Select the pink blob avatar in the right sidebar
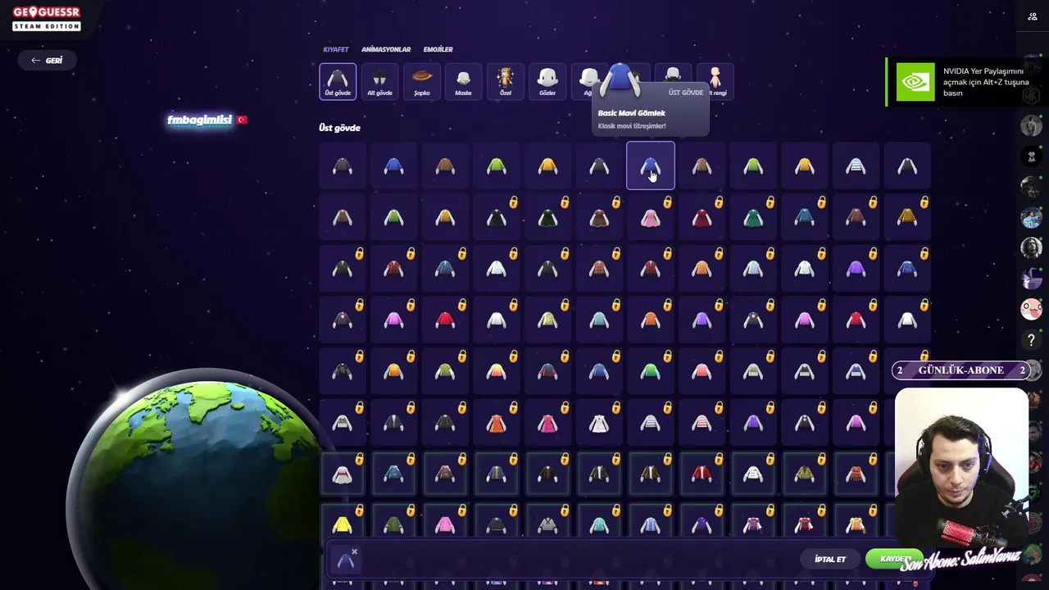This screenshot has width=1049, height=590. click(x=1032, y=309)
